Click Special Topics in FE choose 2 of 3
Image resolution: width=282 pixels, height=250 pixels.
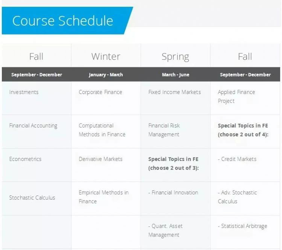click(173, 164)
